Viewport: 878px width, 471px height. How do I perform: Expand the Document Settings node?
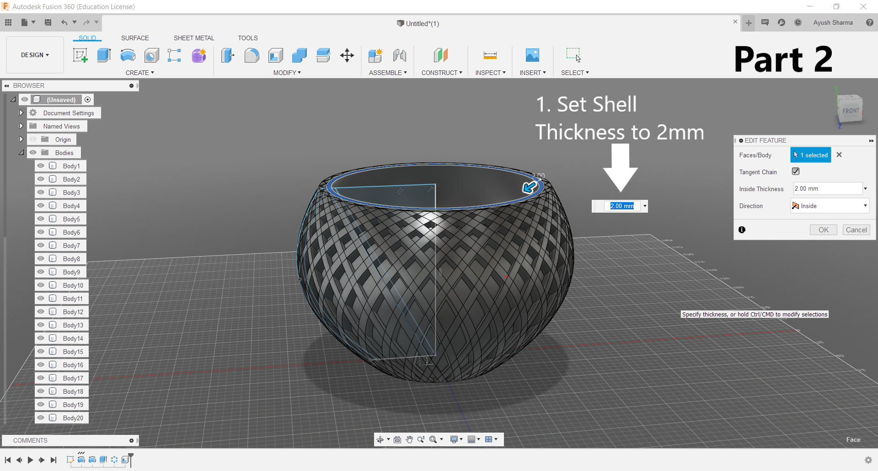(21, 113)
